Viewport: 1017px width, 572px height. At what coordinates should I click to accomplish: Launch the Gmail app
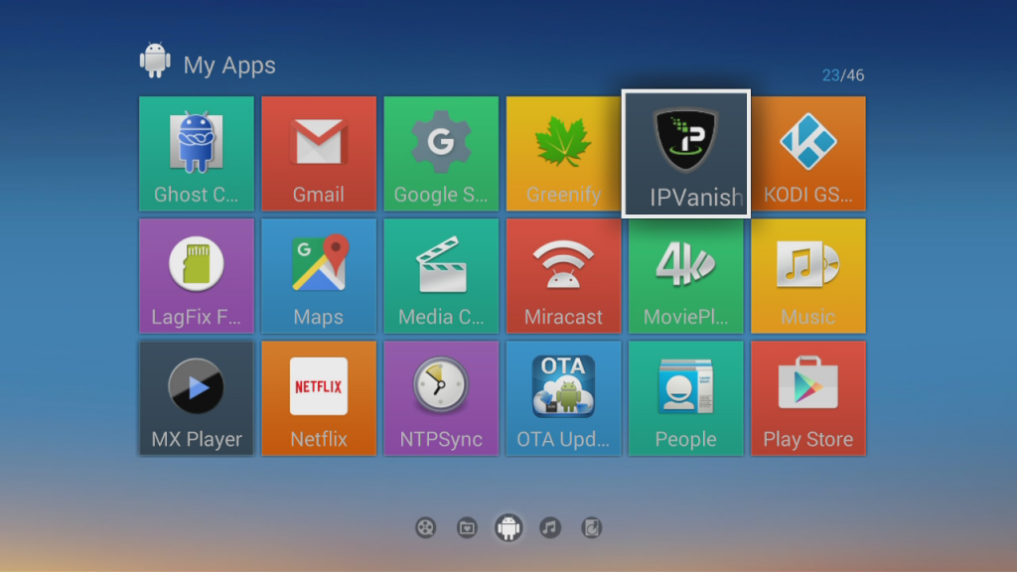pos(319,154)
